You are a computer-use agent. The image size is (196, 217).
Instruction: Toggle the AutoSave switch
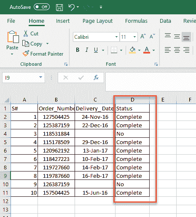click(42, 7)
